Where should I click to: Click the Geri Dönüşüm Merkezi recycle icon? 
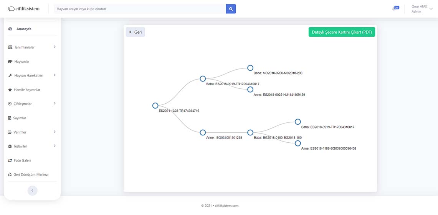pyautogui.click(x=10, y=174)
